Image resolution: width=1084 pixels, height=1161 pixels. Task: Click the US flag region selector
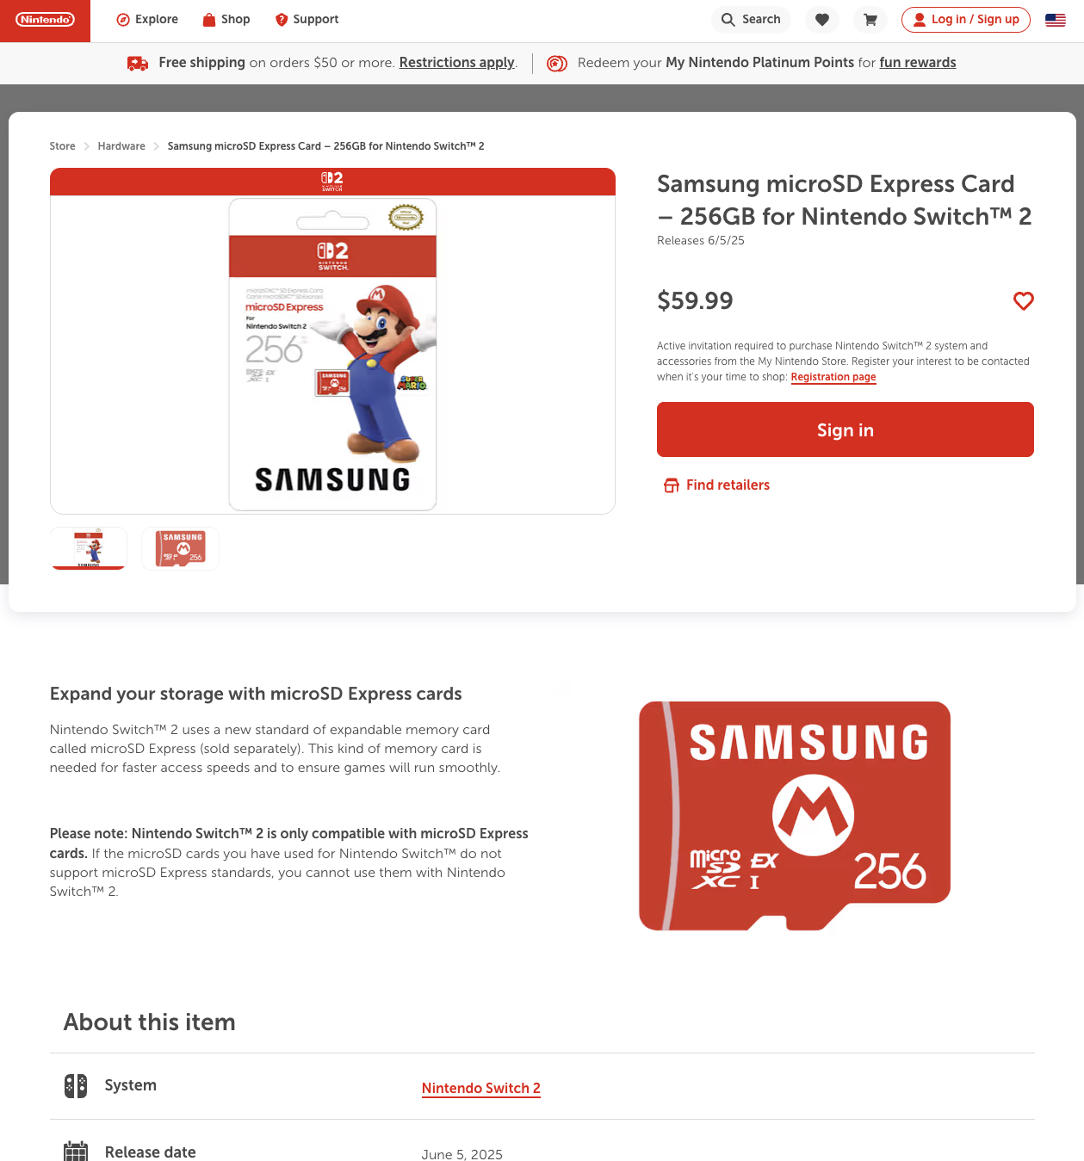pos(1055,20)
